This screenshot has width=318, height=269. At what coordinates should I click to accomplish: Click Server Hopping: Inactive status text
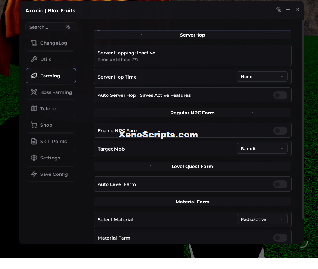click(126, 53)
